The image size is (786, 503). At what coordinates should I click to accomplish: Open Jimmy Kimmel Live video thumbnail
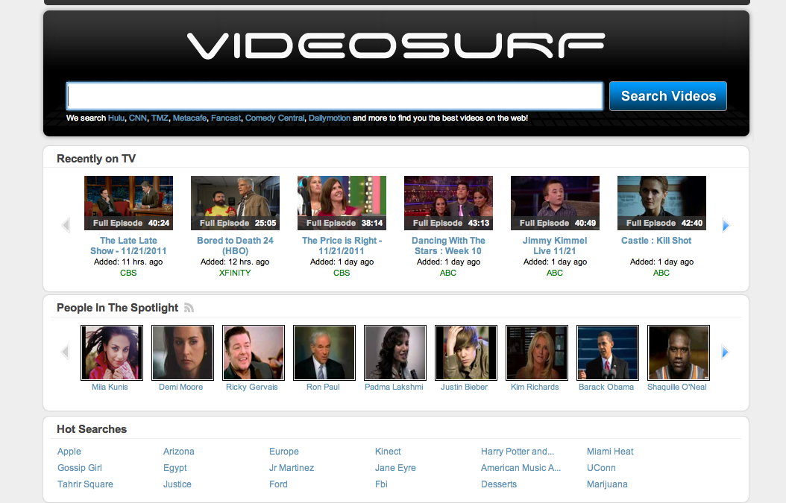pos(555,203)
